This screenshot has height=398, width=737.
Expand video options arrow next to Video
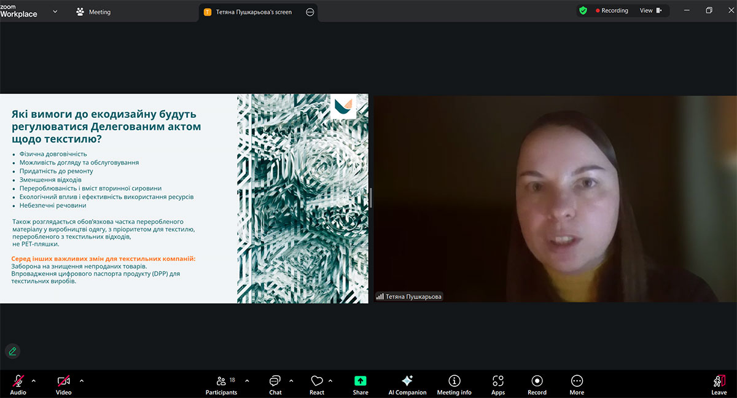pos(82,381)
